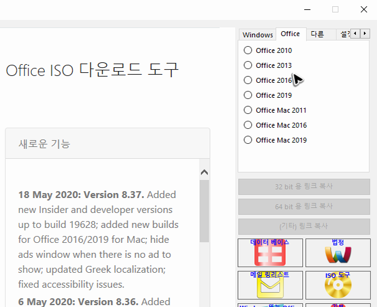
Task: Click the 32 bit 용 링크 복사 button
Action: [x=304, y=187]
